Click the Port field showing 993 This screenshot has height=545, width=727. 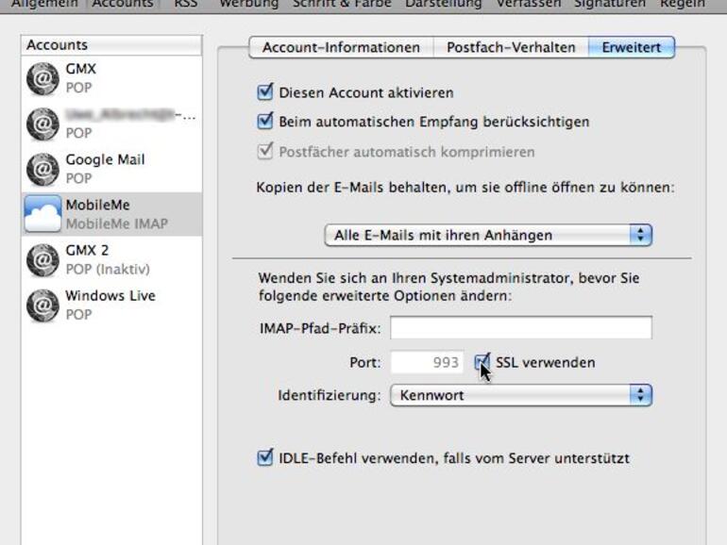pyautogui.click(x=427, y=362)
